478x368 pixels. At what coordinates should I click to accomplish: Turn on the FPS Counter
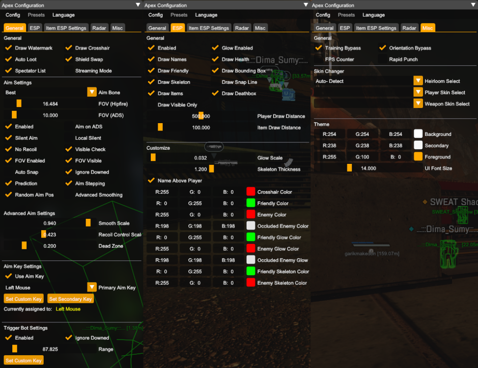tap(318, 59)
